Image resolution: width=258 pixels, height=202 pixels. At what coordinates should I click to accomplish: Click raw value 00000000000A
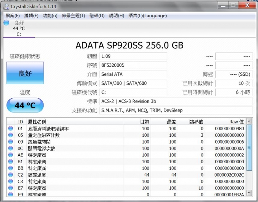coord(229,148)
